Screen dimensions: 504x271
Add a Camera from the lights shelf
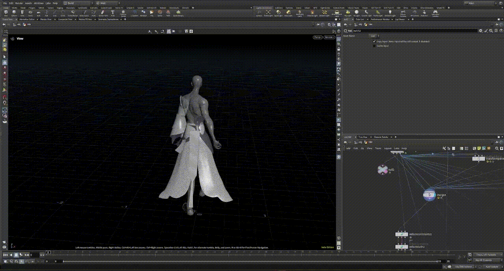259,13
